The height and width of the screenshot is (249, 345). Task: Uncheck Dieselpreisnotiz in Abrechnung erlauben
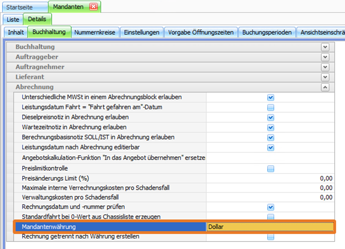[x=270, y=118]
